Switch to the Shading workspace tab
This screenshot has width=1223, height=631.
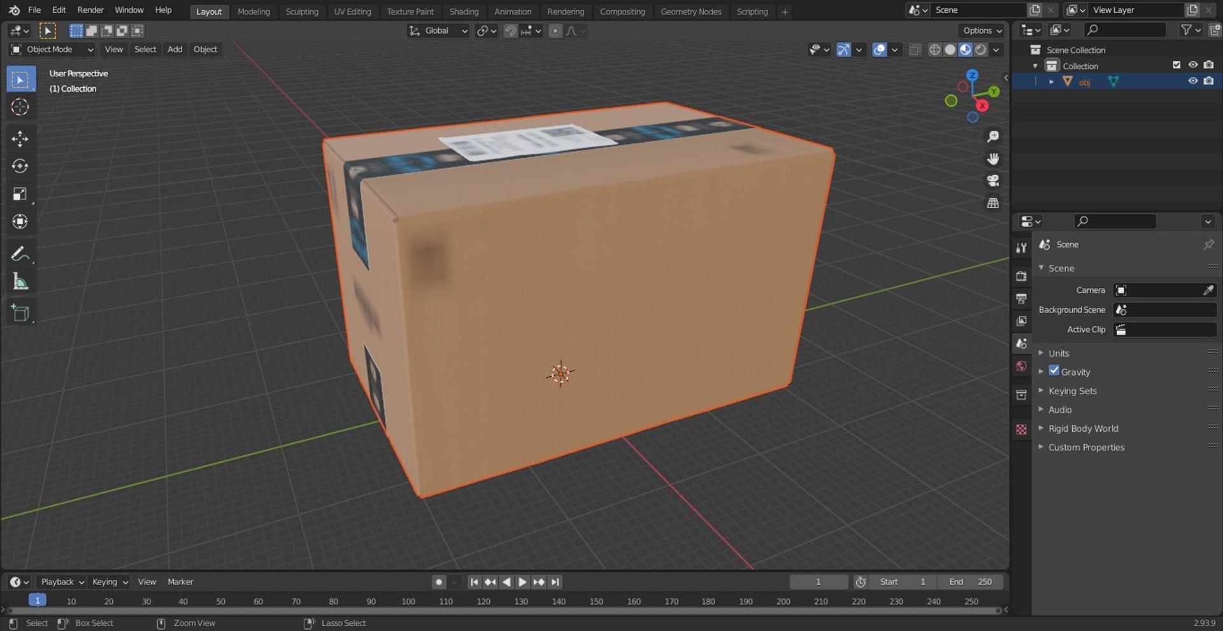(464, 11)
